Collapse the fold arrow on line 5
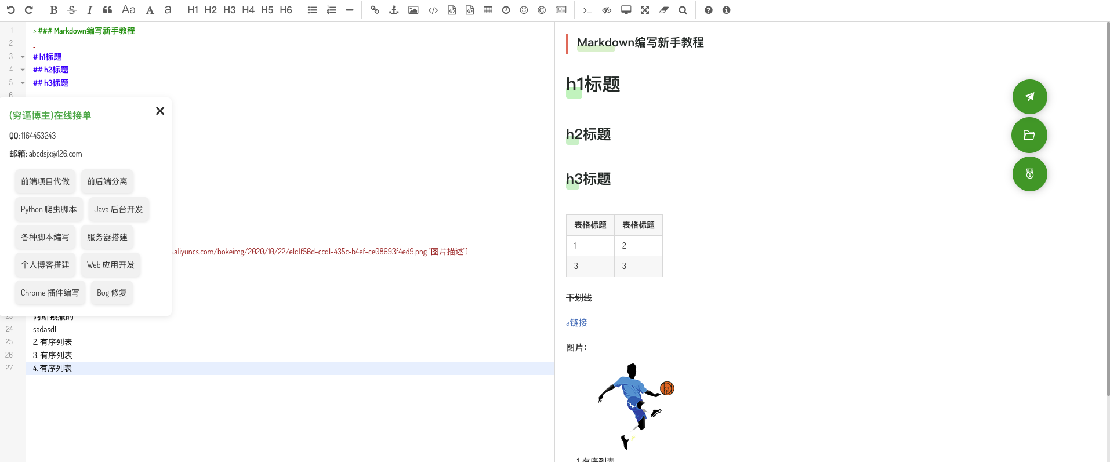Screen dimensions: 1110x462 (x=23, y=83)
